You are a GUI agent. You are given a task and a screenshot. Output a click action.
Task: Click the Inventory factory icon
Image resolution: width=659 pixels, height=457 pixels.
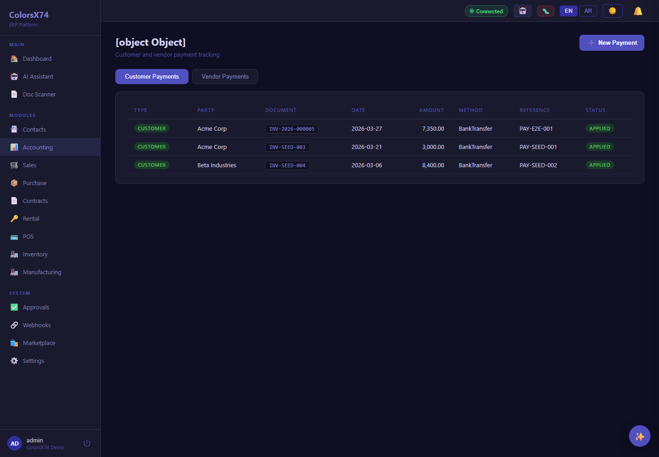[14, 254]
